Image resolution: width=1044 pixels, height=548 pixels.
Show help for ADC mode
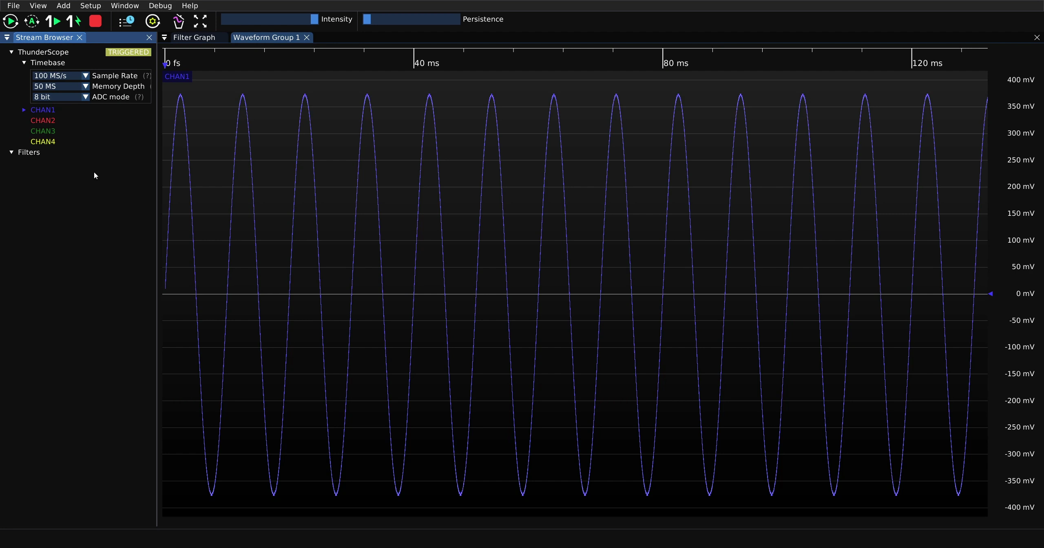click(x=139, y=97)
